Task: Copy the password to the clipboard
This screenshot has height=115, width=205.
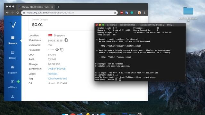Action: tap(62, 50)
